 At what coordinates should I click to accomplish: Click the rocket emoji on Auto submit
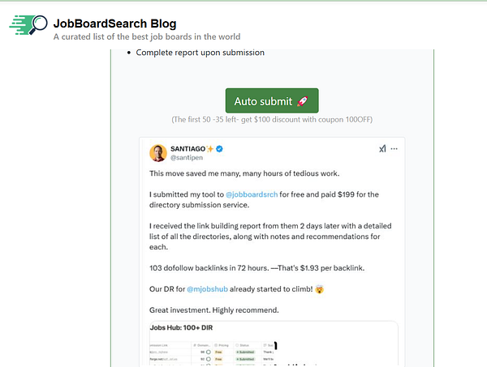pyautogui.click(x=304, y=101)
